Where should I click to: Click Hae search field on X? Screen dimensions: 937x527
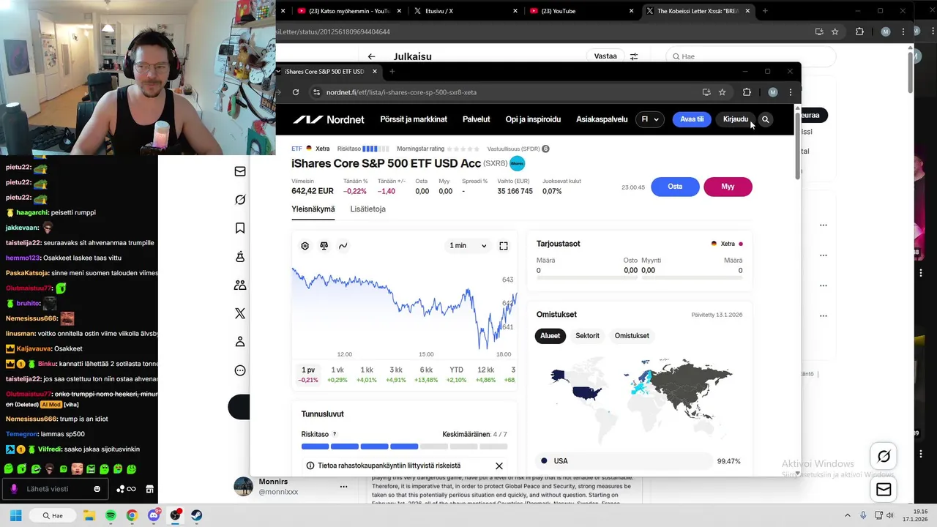pyautogui.click(x=750, y=56)
